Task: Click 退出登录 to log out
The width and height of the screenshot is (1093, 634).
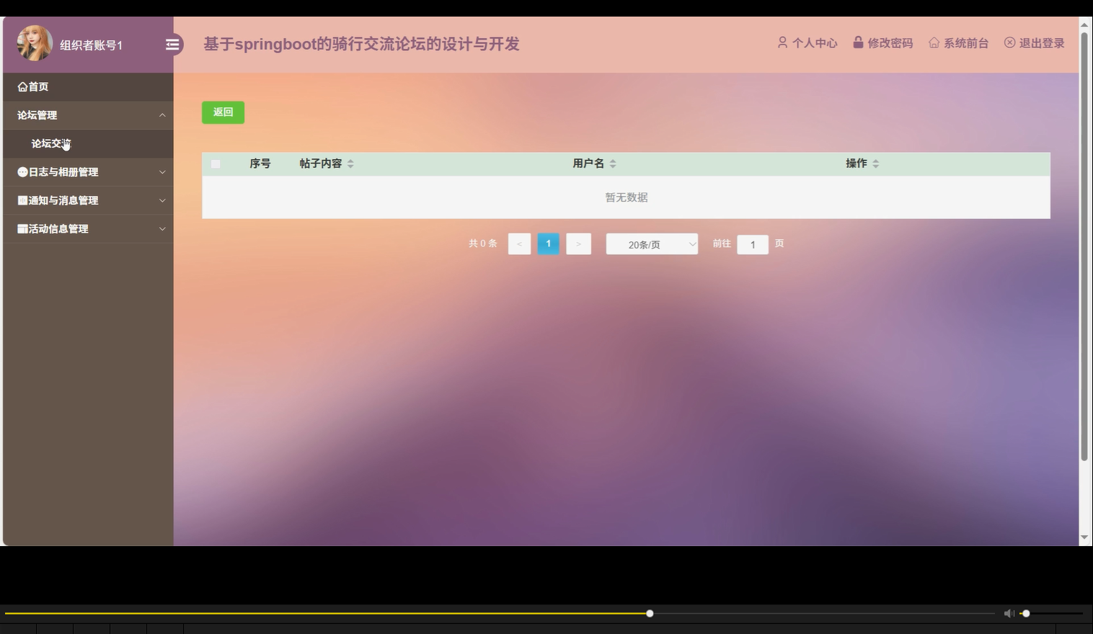Action: pyautogui.click(x=1035, y=43)
